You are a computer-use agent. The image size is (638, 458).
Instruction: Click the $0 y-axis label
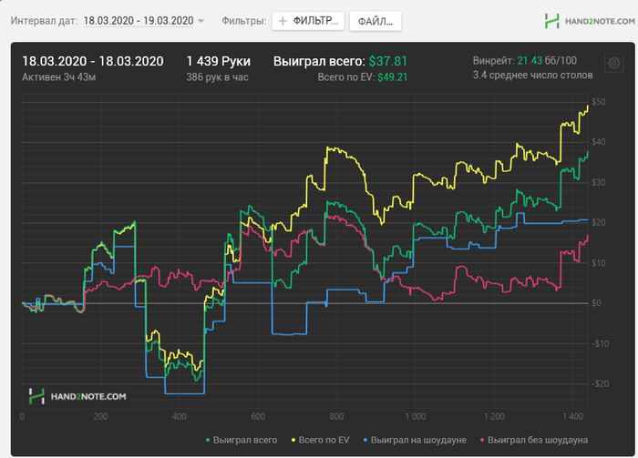click(x=596, y=303)
